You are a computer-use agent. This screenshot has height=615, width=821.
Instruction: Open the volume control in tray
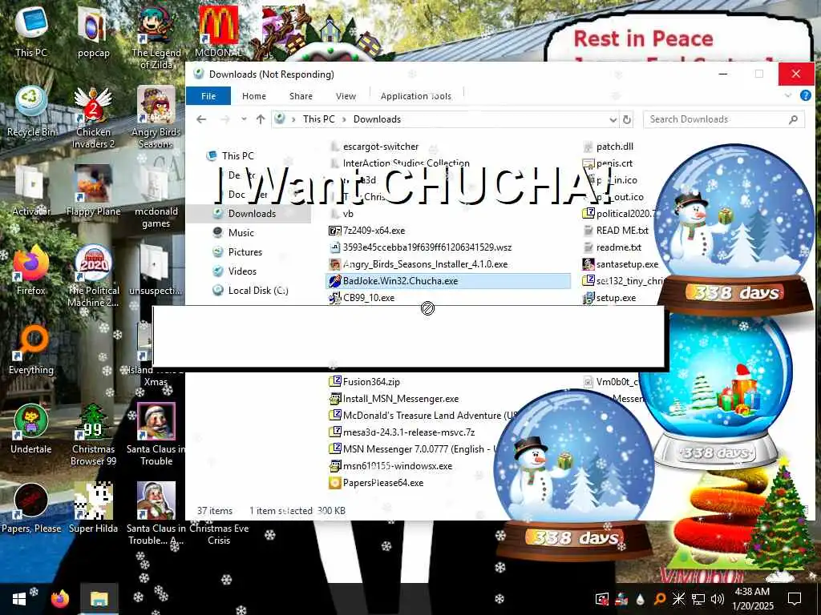[x=718, y=599]
